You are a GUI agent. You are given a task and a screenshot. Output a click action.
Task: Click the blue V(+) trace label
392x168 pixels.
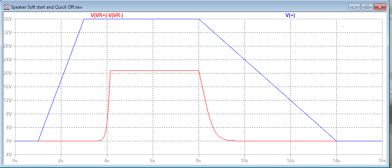click(290, 15)
